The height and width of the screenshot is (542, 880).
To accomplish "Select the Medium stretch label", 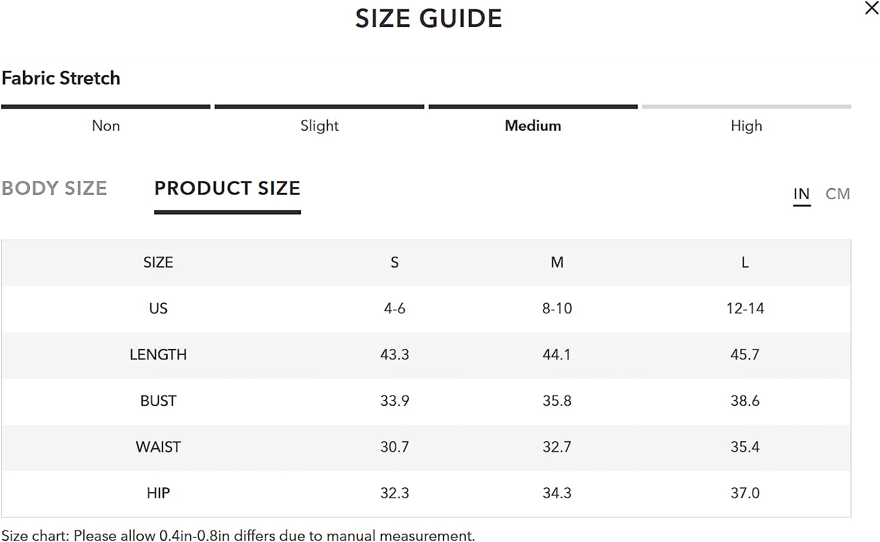I will [533, 126].
